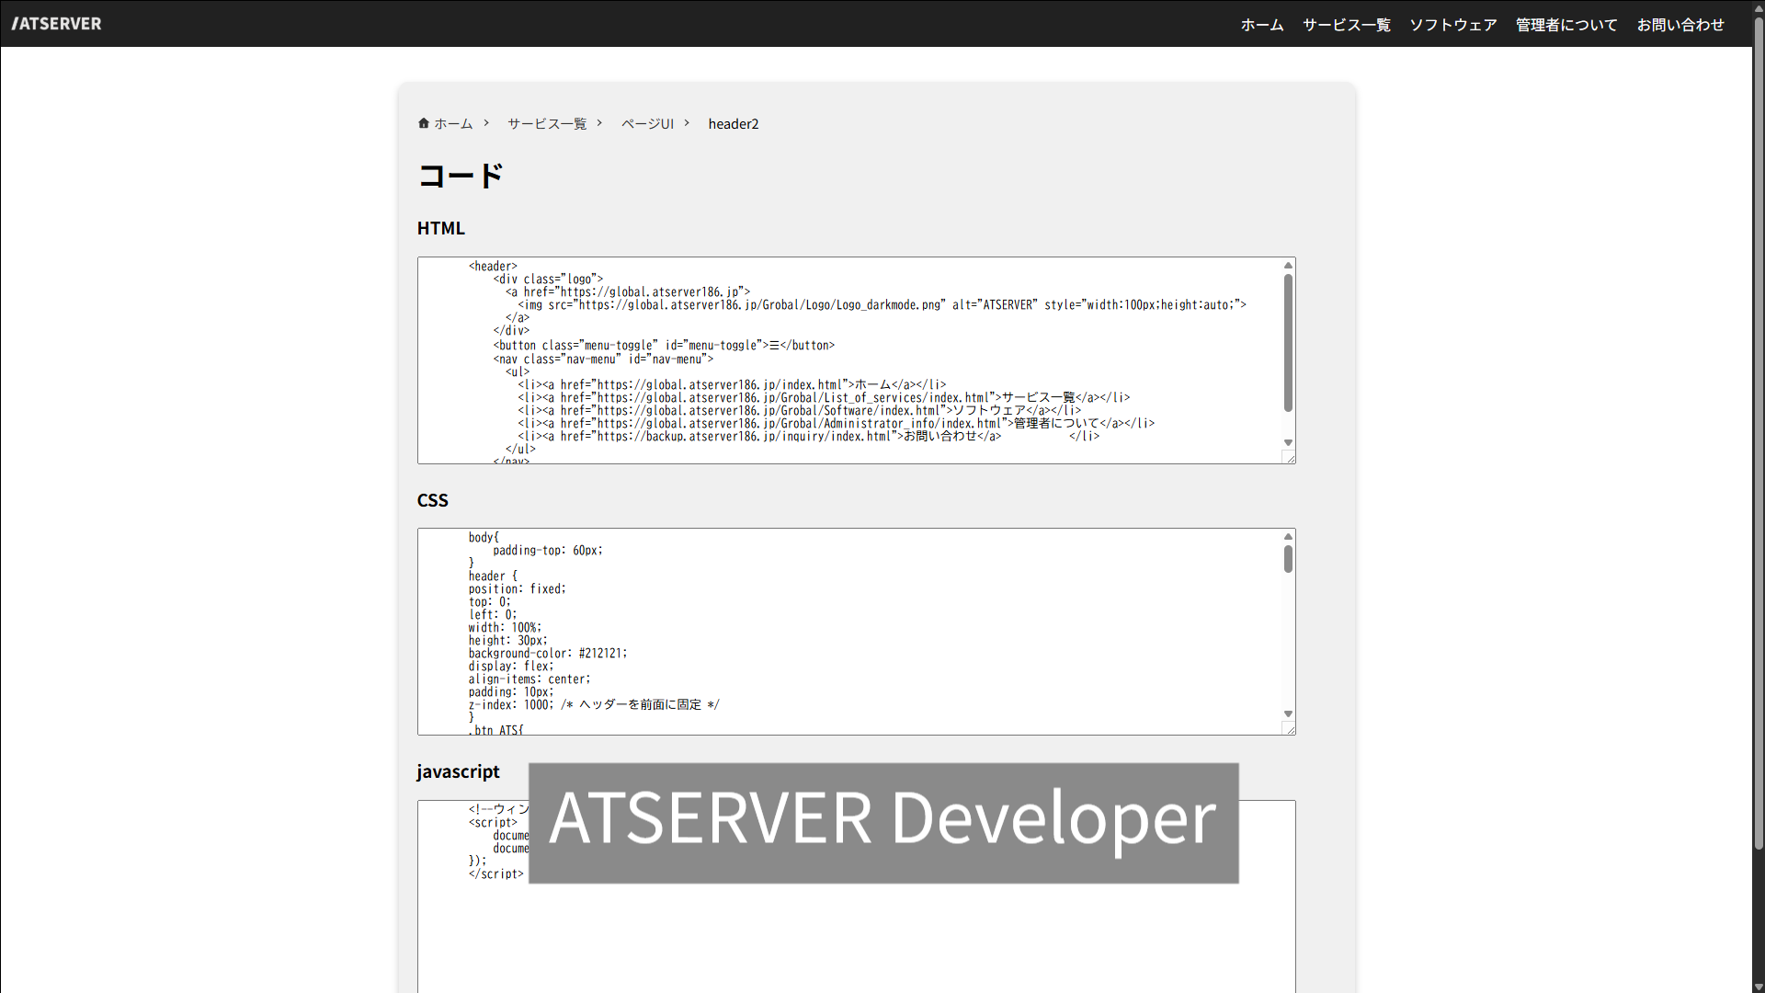Open the ソフトウェア navigation menu item
Viewport: 1765px width, 993px height.
[x=1452, y=25]
